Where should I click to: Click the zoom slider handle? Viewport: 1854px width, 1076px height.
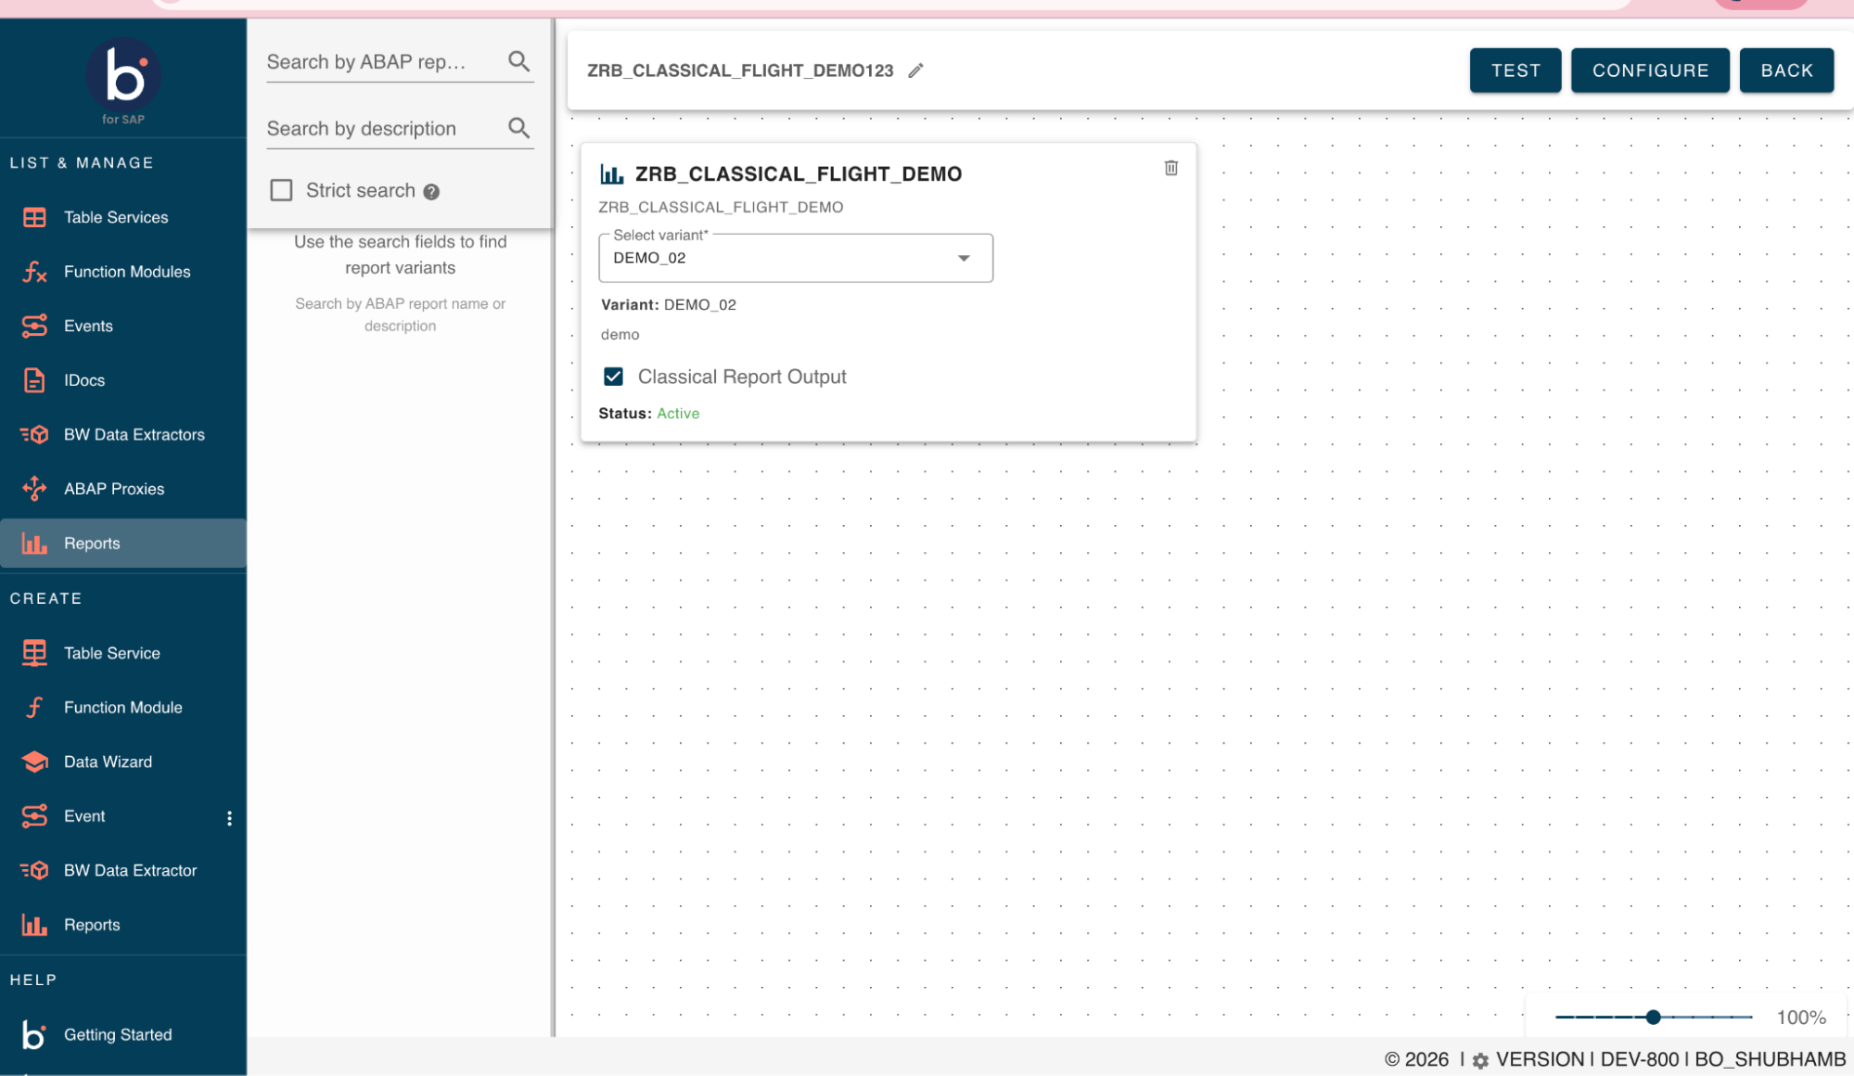click(1653, 1018)
